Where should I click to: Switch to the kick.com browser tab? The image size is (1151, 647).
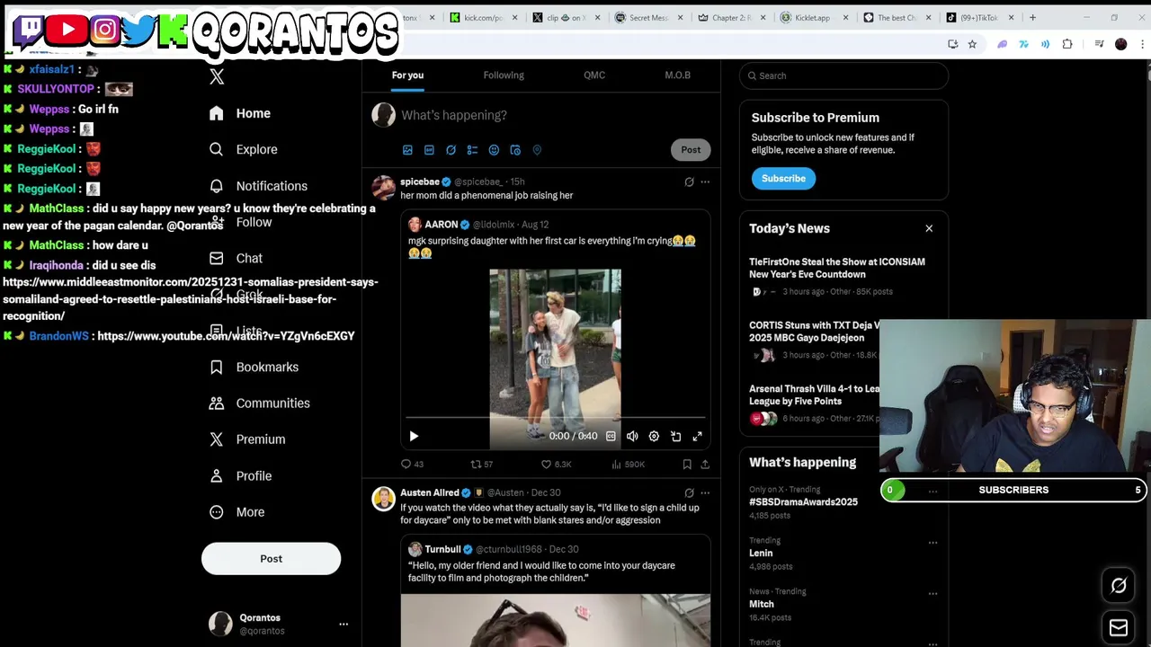coord(482,17)
